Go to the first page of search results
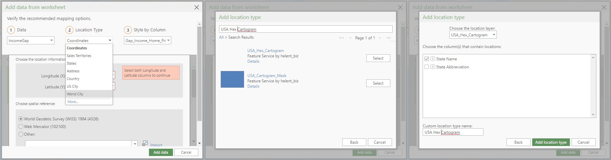611x160 pixels. pyautogui.click(x=341, y=38)
